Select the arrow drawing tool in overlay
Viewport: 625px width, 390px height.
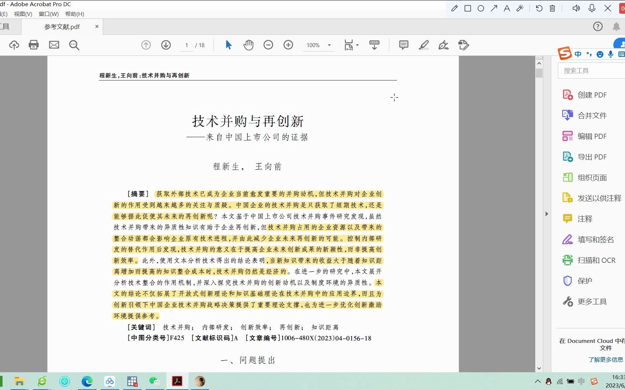(494, 8)
